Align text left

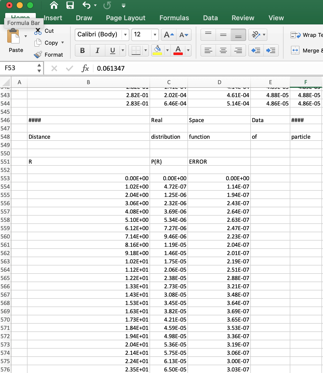pyautogui.click(x=208, y=50)
